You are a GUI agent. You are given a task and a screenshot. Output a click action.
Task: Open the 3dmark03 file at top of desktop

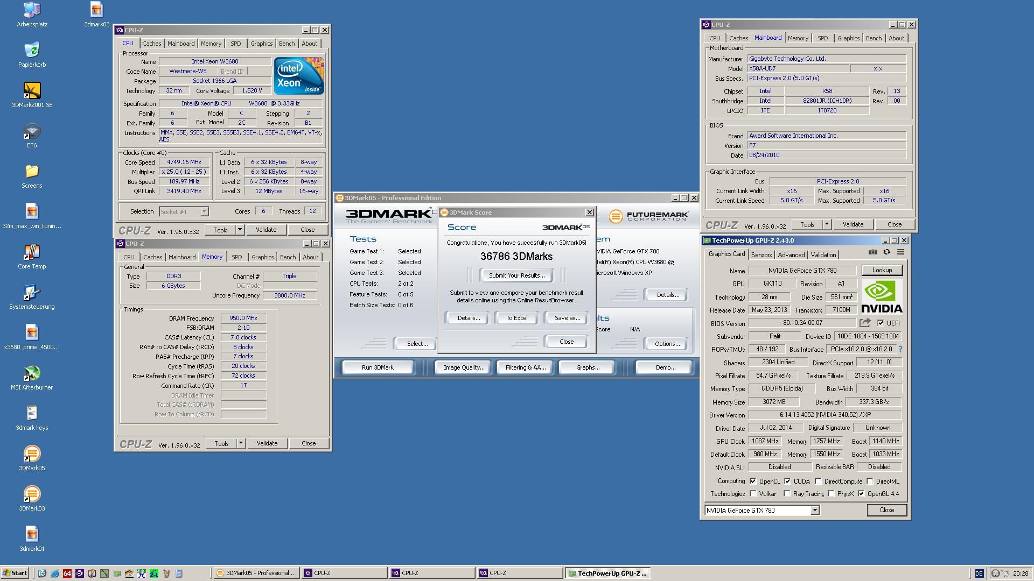tap(96, 15)
